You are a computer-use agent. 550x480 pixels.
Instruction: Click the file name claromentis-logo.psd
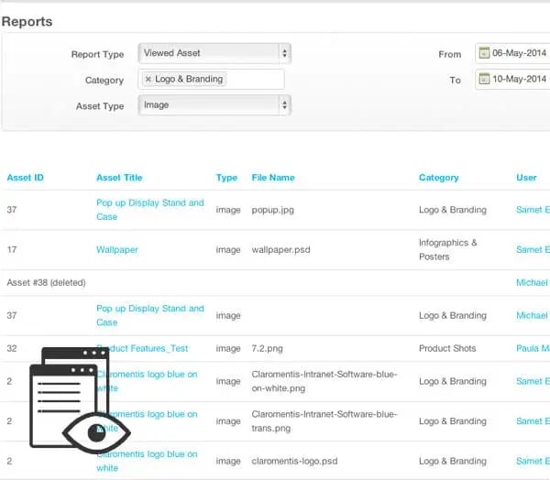click(x=294, y=462)
